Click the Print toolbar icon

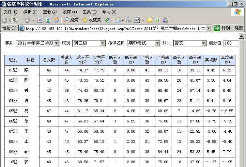(x=129, y=20)
